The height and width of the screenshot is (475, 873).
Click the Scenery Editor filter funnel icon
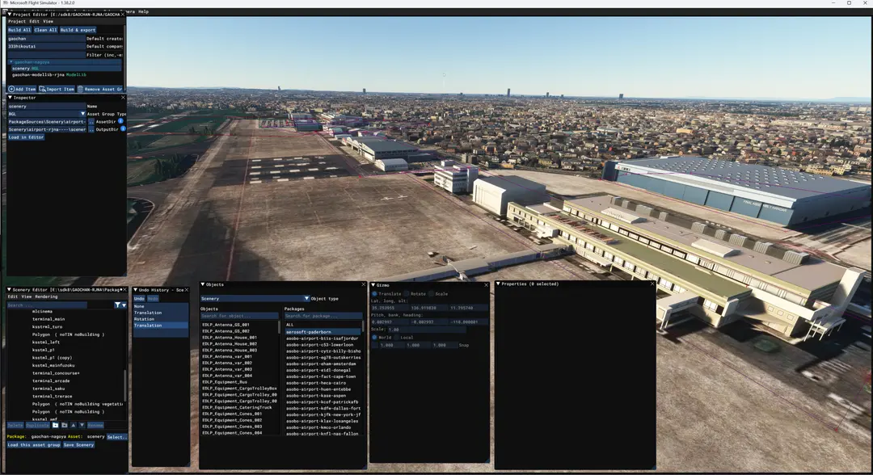(117, 305)
